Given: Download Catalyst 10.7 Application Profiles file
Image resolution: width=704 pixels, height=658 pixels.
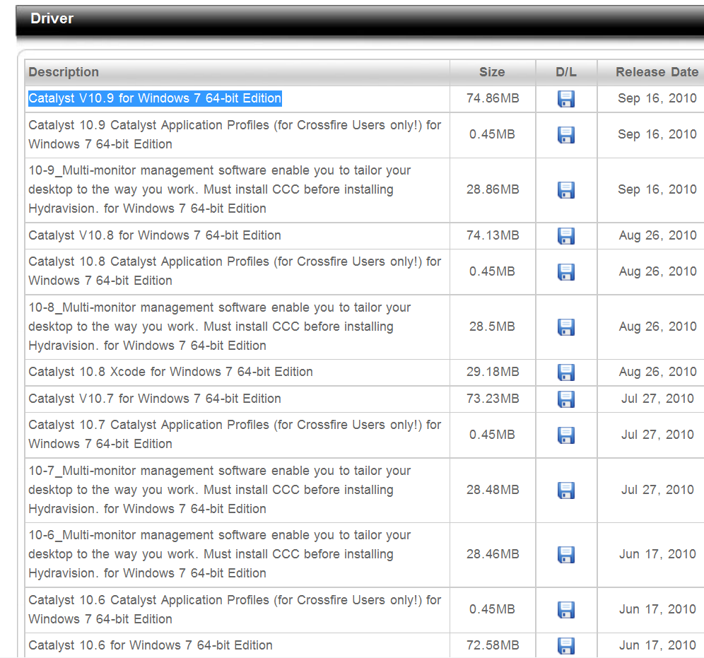Looking at the screenshot, I should (565, 435).
